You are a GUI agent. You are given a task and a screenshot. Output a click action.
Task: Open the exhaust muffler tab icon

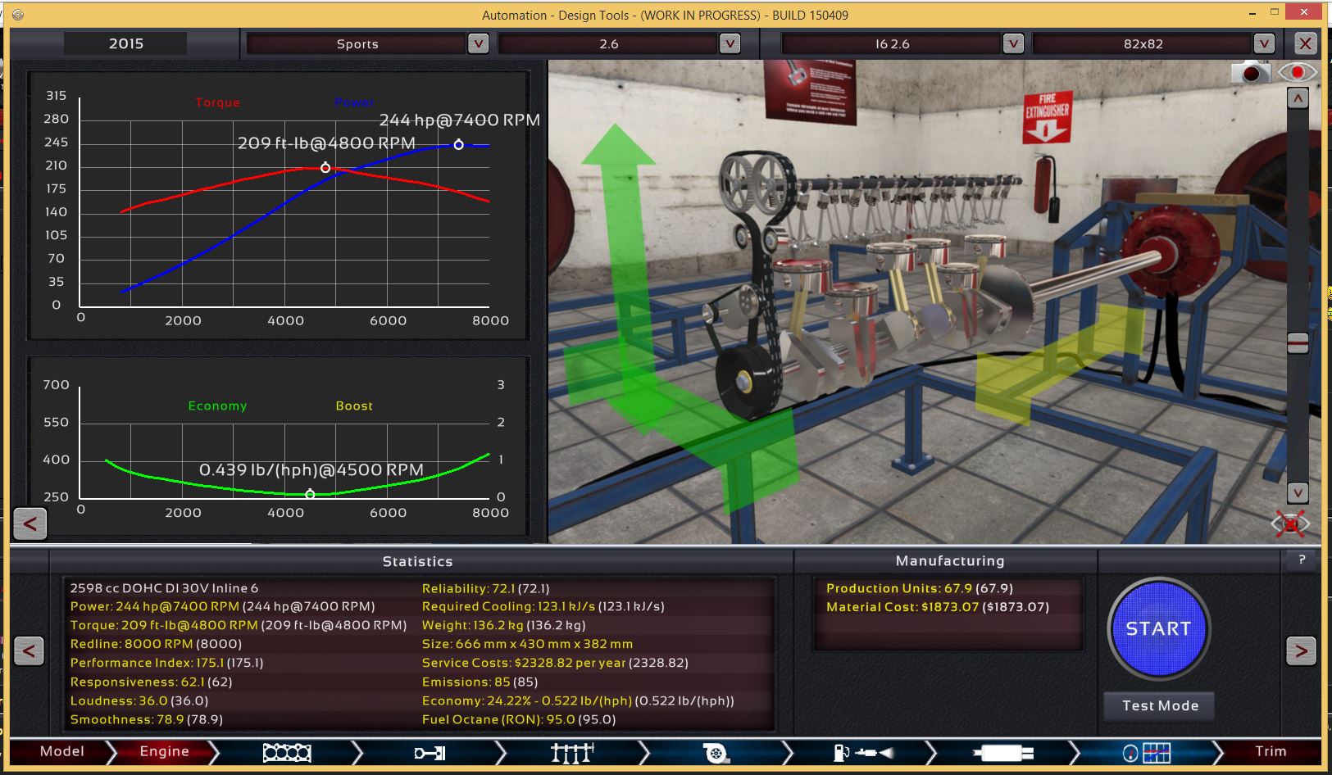pyautogui.click(x=1003, y=752)
